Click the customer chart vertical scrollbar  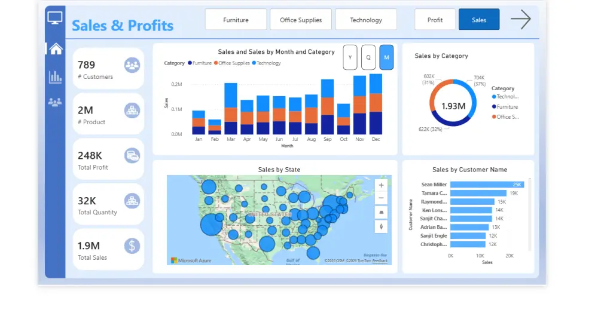[530, 214]
